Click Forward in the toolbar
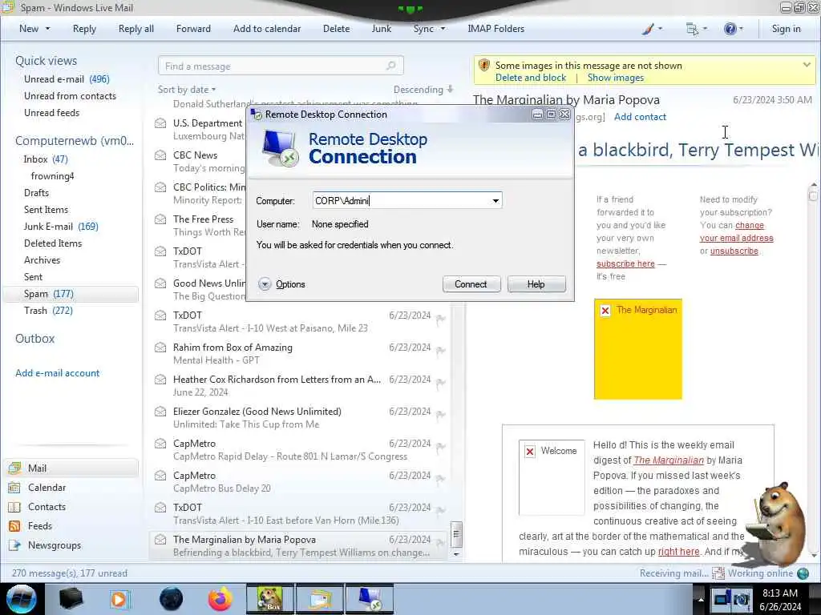The image size is (821, 615). (x=193, y=29)
